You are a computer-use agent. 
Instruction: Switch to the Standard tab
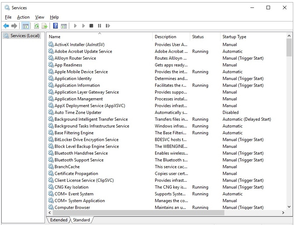coord(81,220)
